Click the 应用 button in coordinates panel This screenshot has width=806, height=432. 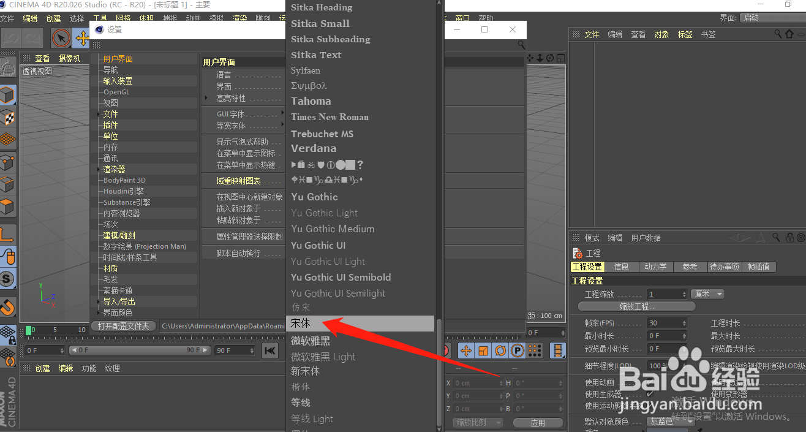[x=538, y=423]
